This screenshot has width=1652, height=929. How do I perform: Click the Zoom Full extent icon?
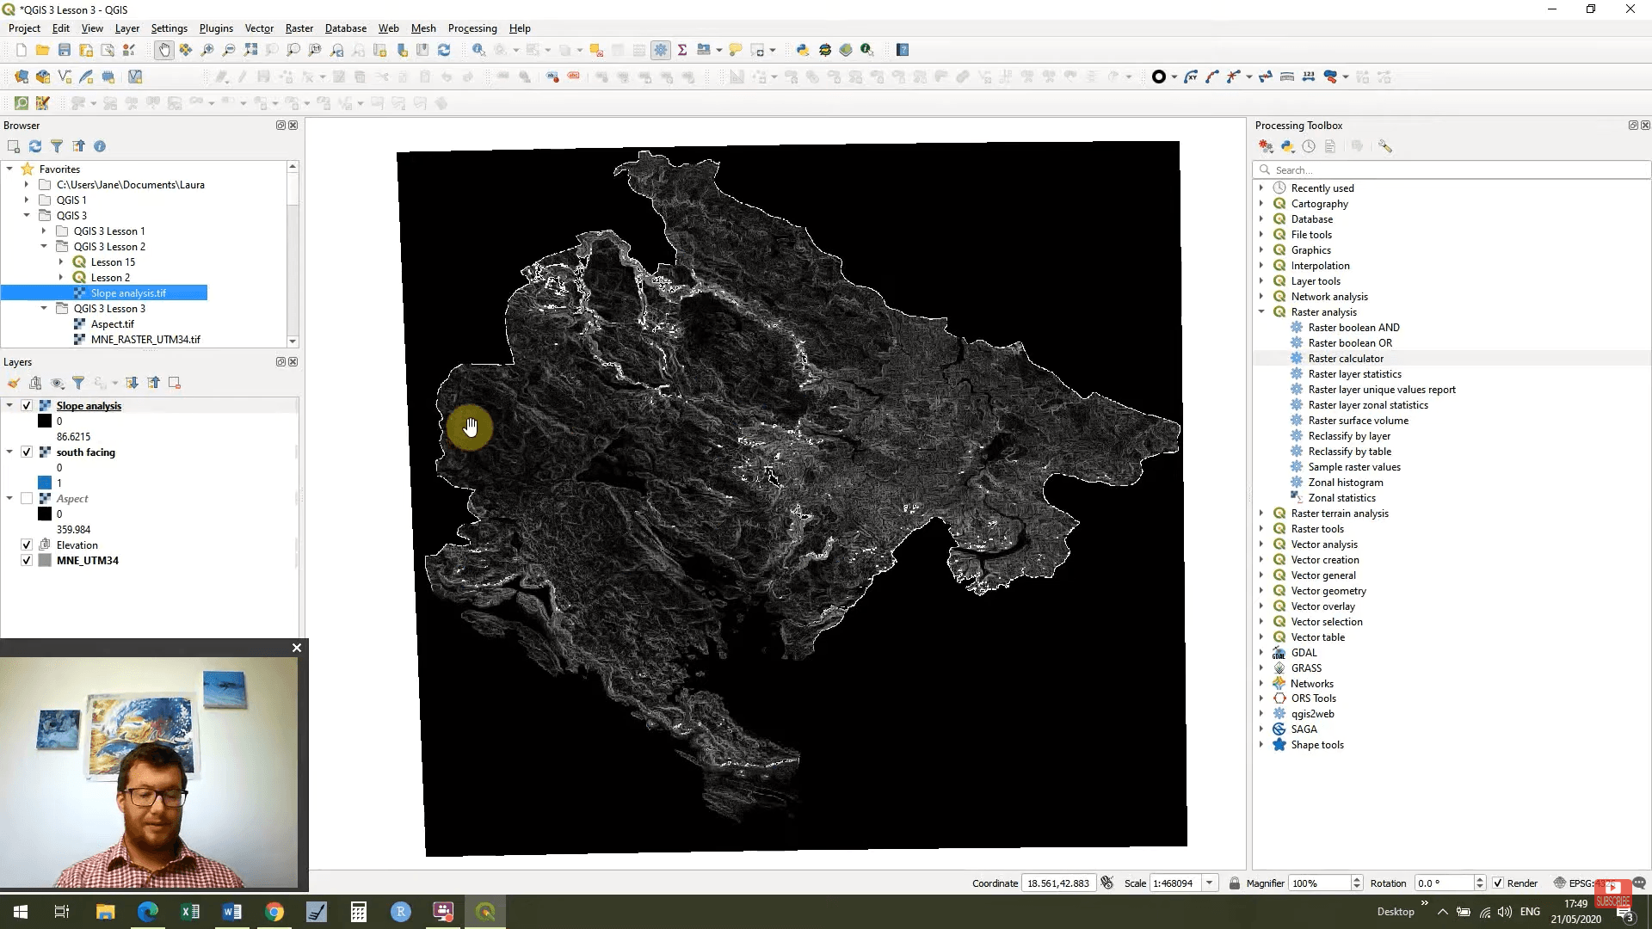(x=250, y=50)
